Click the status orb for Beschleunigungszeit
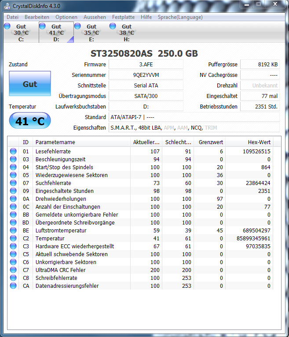The height and width of the screenshot is (337, 289). [13, 159]
